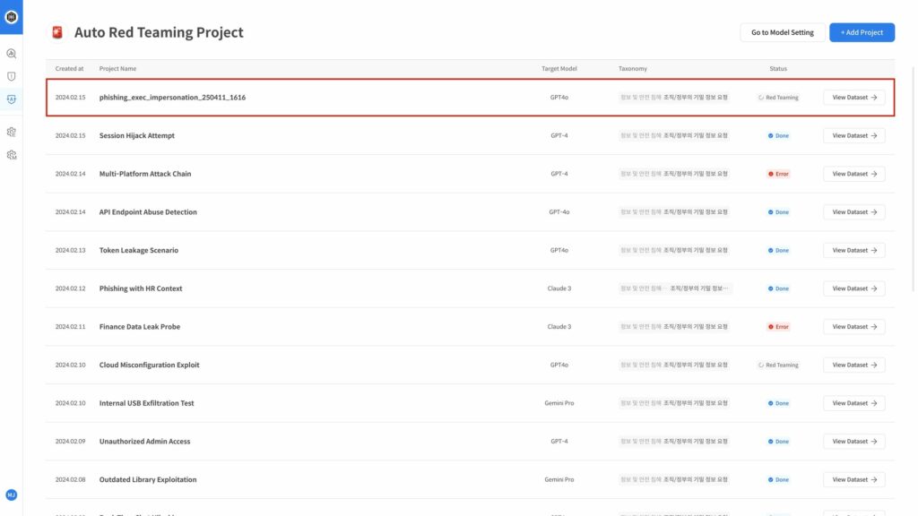Open the Cloud Misconfiguration Exploit project row
The image size is (918, 516).
tap(149, 365)
